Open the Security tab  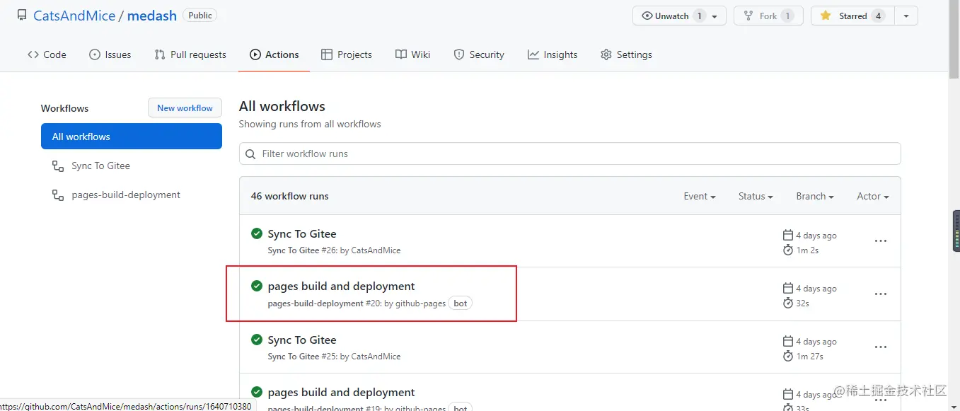(x=479, y=54)
